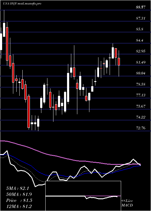This screenshot has height=211, width=151.
Task: Select the 75.67 price axis label
Action: [140, 106]
